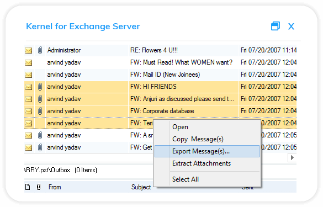Select FW: Anjuri as discussed message row
323x207 pixels.
coord(160,99)
